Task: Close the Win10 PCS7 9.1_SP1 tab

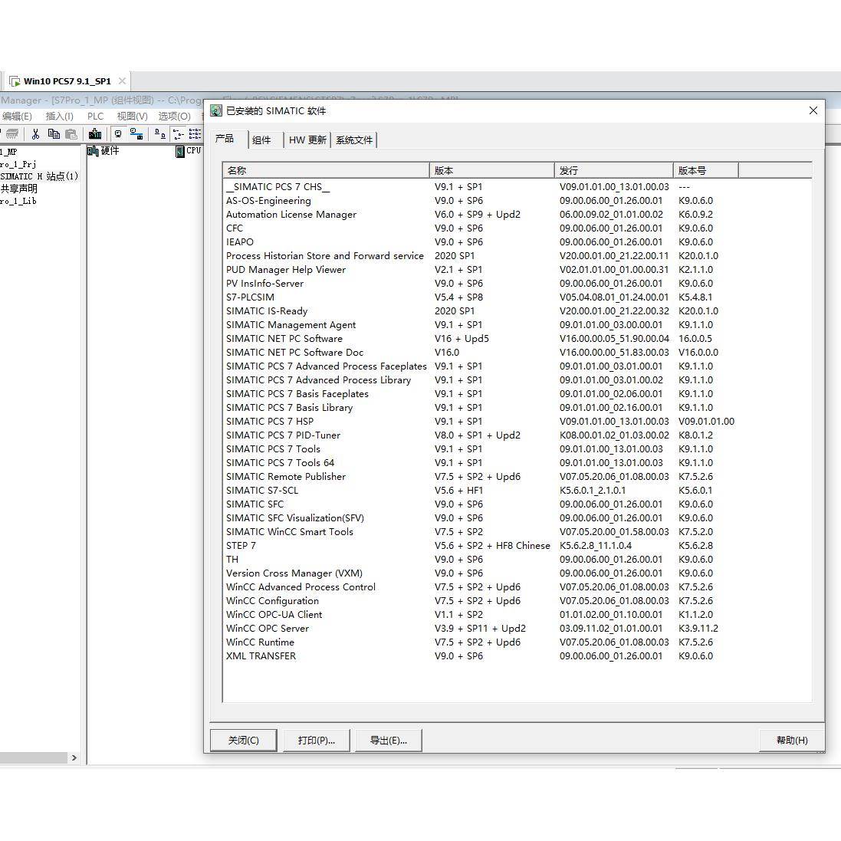Action: point(123,81)
